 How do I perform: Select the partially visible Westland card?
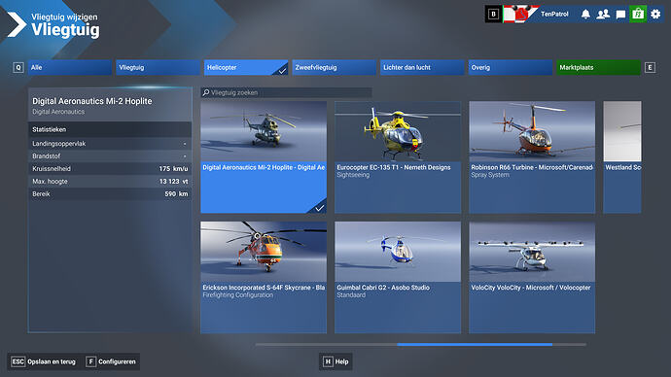coord(622,156)
